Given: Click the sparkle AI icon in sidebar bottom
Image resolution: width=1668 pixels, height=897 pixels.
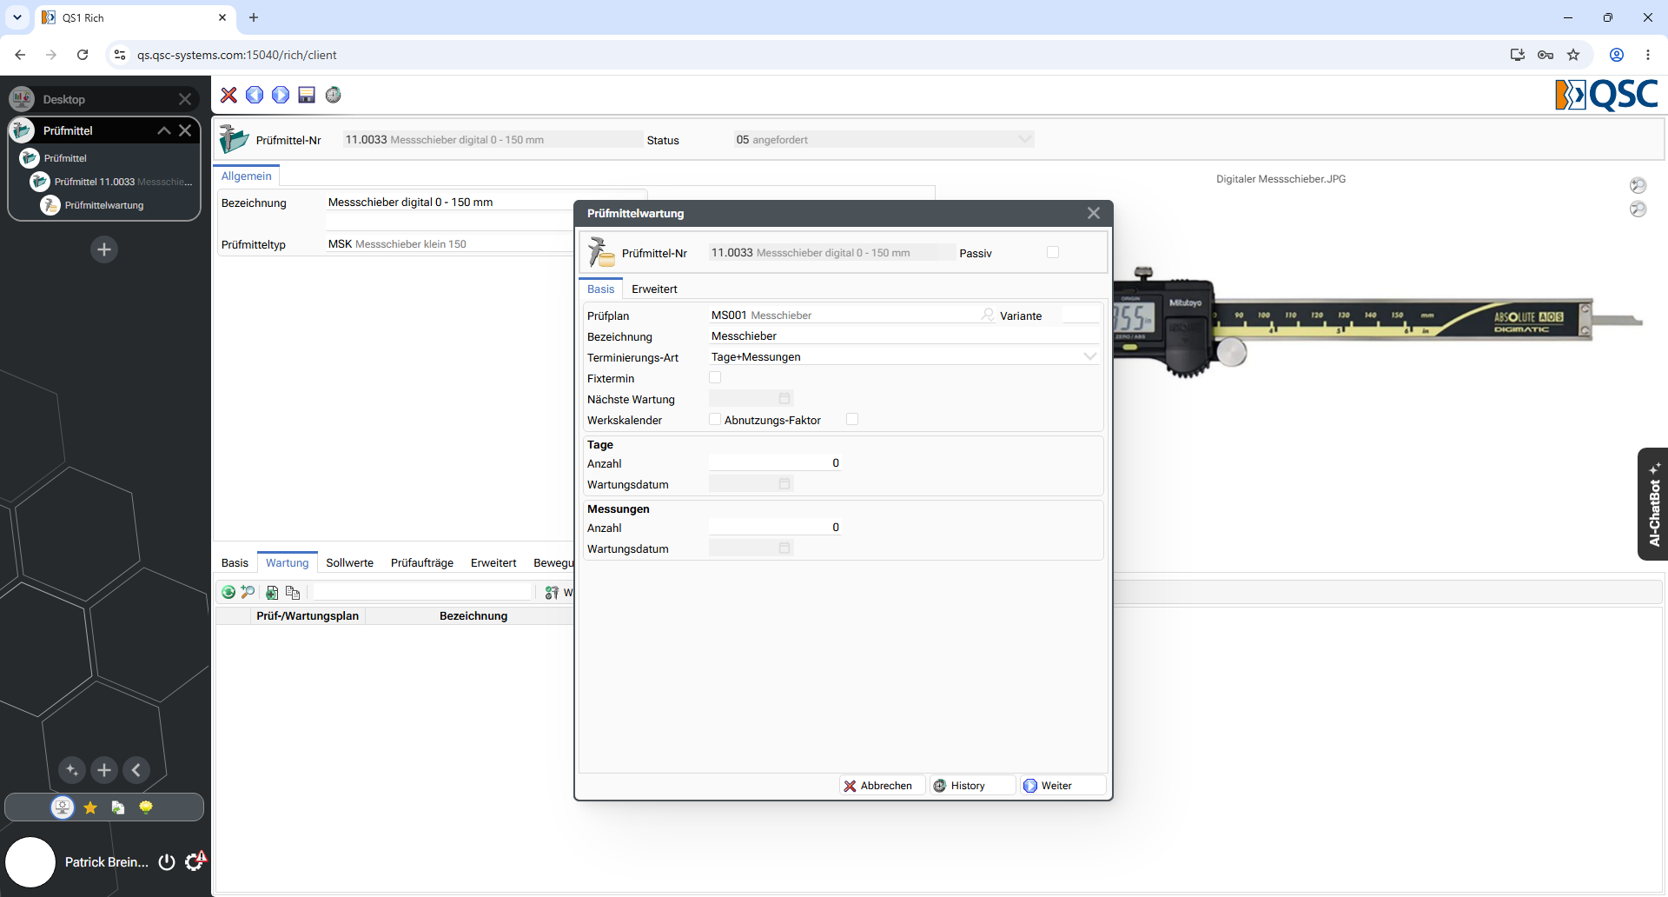Looking at the screenshot, I should 72,770.
